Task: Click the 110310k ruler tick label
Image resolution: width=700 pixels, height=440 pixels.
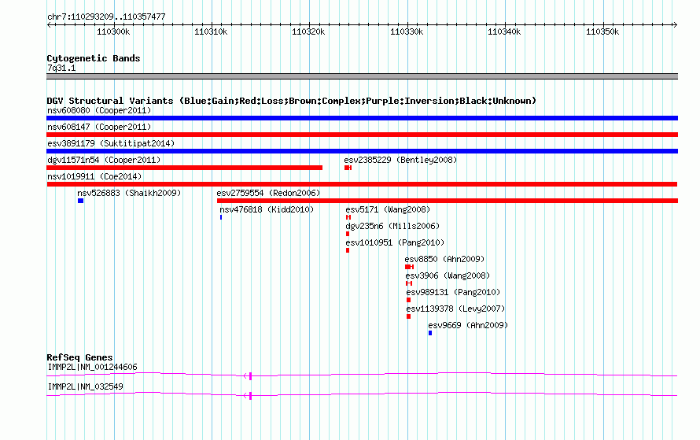Action: pyautogui.click(x=211, y=32)
